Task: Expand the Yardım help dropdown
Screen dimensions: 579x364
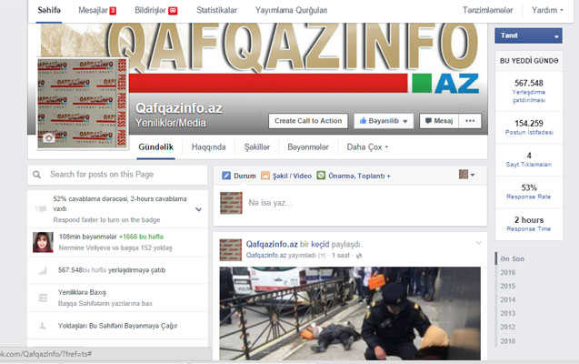Action: click(x=547, y=10)
